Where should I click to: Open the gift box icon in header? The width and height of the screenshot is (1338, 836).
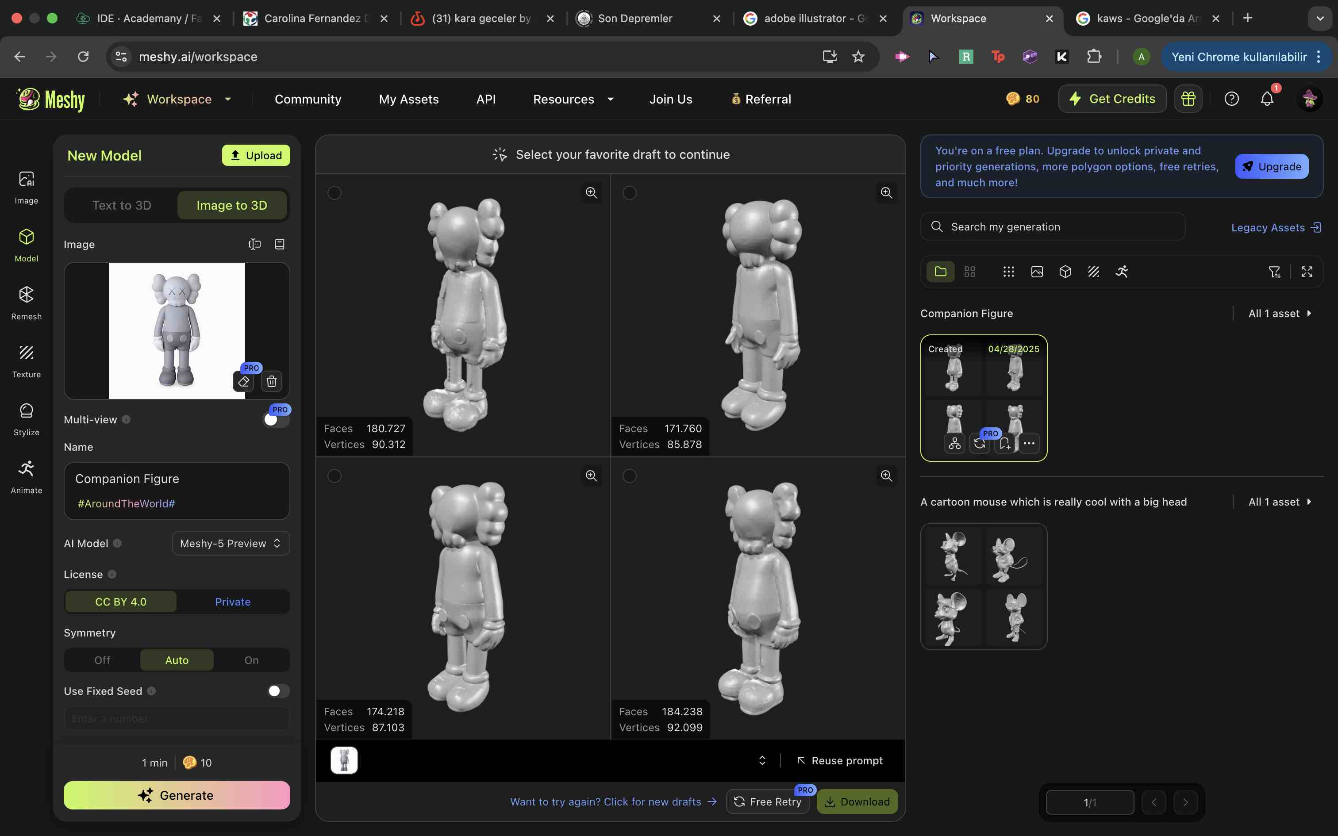point(1188,99)
